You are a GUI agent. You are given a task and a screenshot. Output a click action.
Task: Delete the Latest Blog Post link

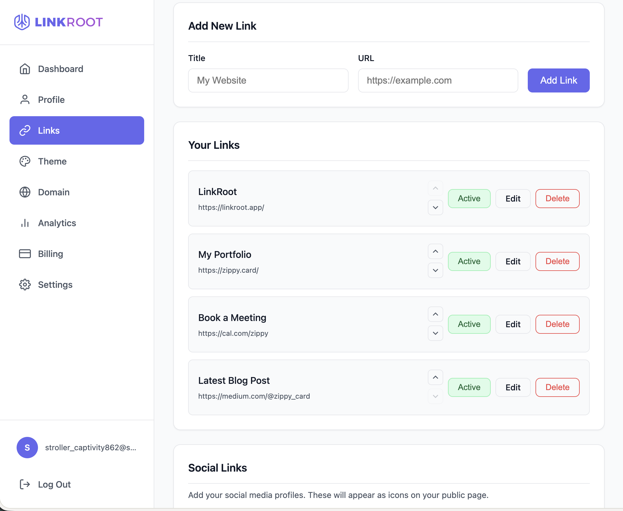[x=557, y=387]
